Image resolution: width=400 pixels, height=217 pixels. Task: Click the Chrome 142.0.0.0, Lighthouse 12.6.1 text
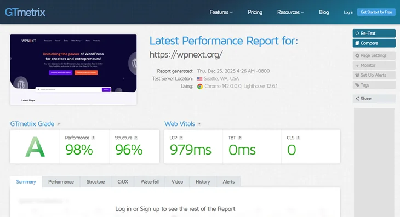click(x=241, y=86)
